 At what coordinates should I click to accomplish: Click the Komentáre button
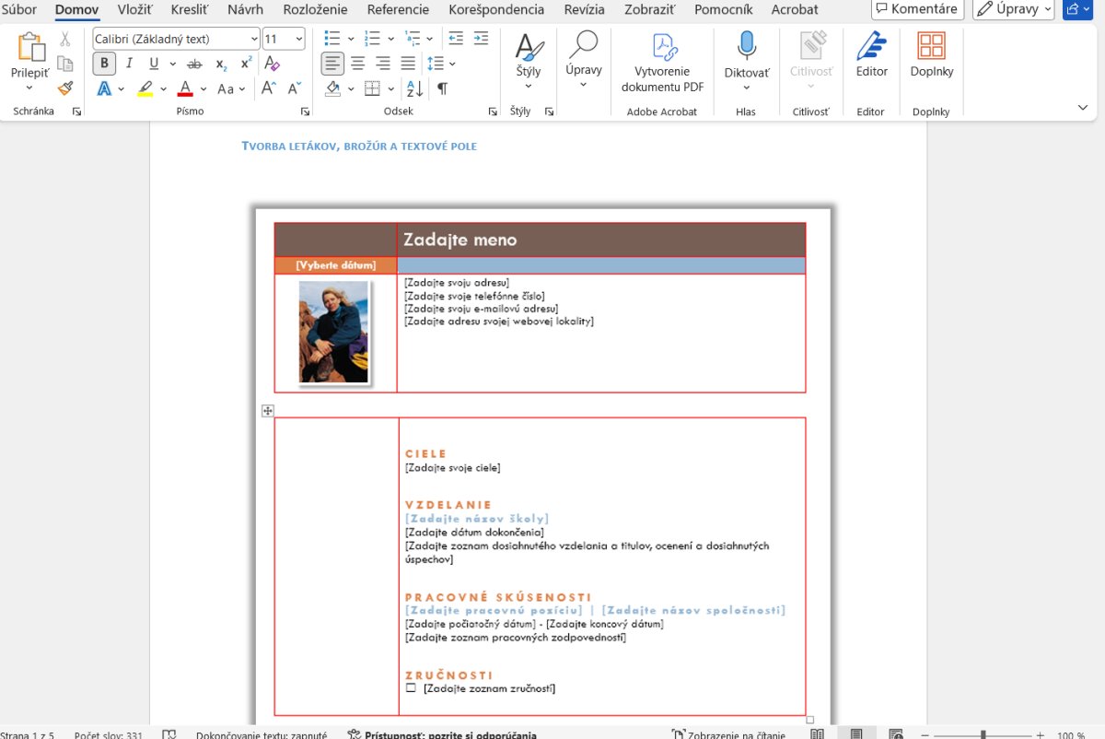pyautogui.click(x=917, y=9)
